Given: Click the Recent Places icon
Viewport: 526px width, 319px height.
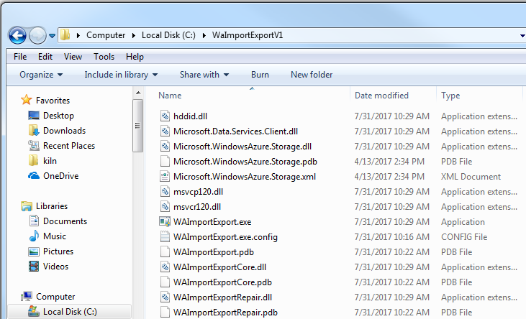Looking at the screenshot, I should pyautogui.click(x=34, y=146).
